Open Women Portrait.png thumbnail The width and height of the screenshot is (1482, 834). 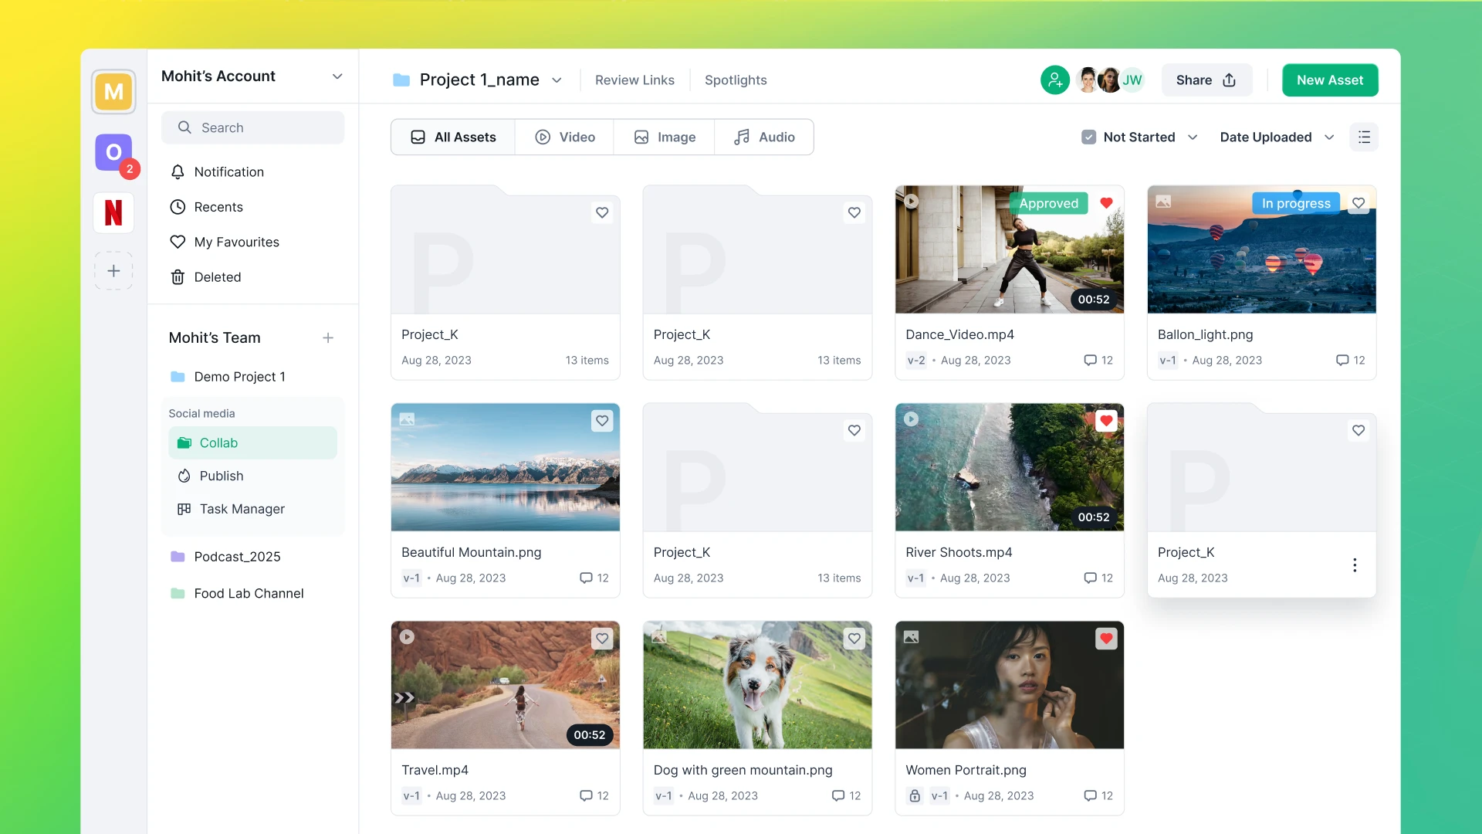tap(1009, 685)
